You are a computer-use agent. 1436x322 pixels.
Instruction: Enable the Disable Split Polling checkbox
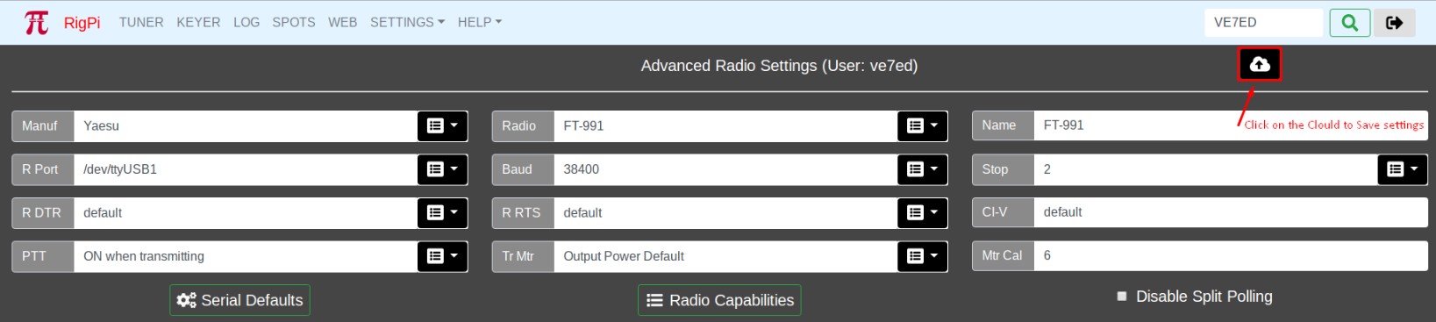click(1121, 297)
